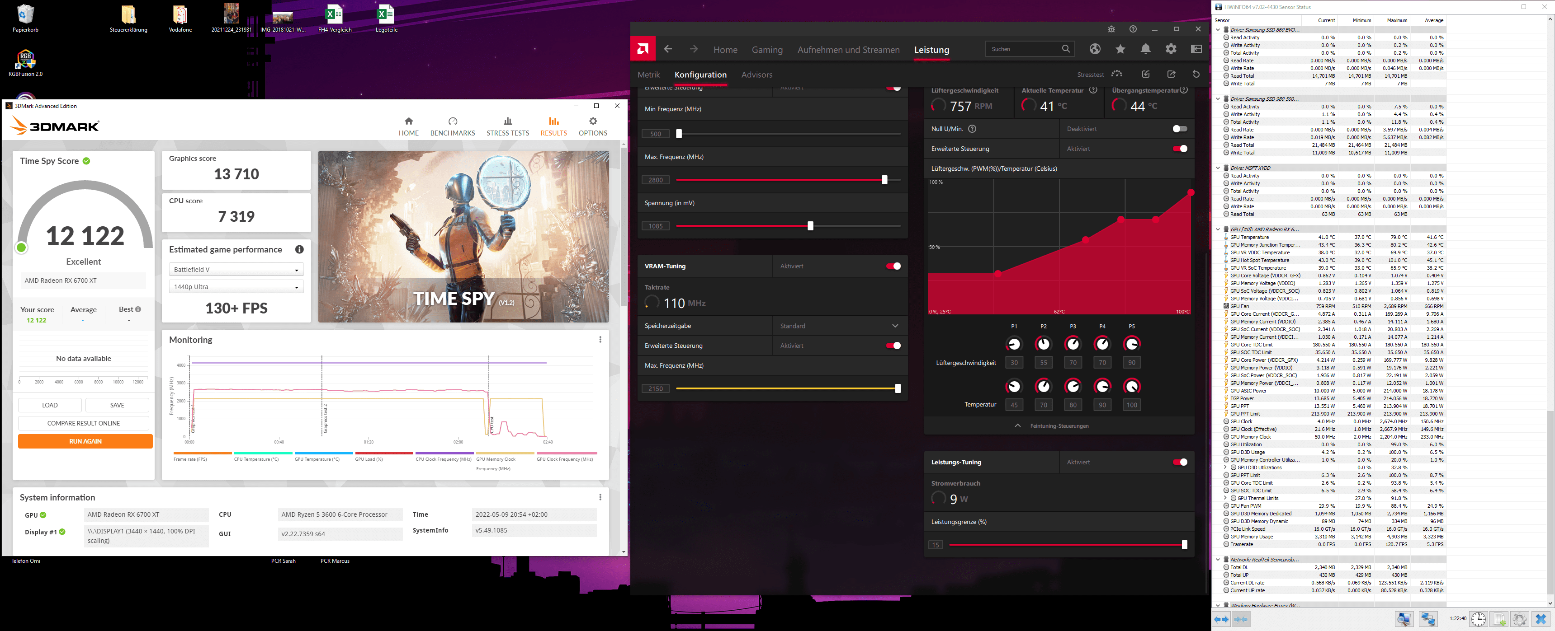Collapse GPU AMD Radeon RX sensor group
1555x631 pixels.
coord(1218,229)
